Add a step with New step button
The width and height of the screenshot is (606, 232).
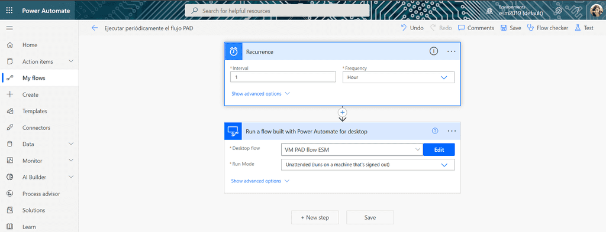[315, 217]
